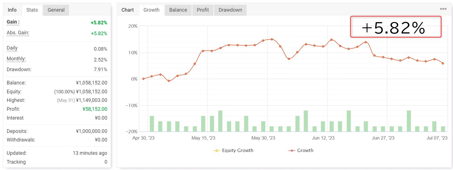
Task: Click the highlighted +5.82% gain box
Action: [395, 27]
